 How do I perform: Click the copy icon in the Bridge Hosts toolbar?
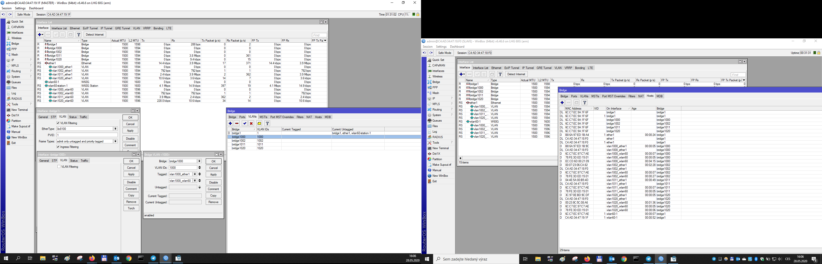coord(577,103)
